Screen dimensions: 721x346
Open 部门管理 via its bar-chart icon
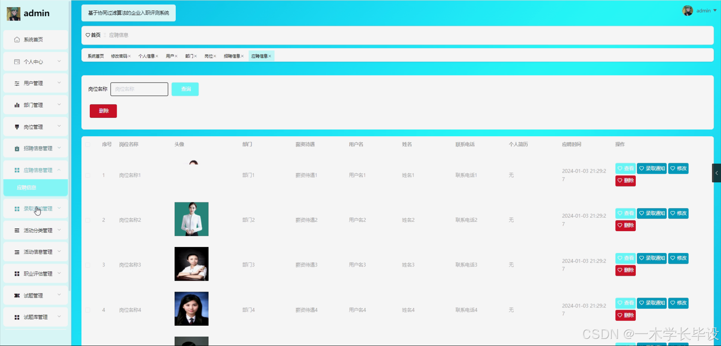click(17, 105)
